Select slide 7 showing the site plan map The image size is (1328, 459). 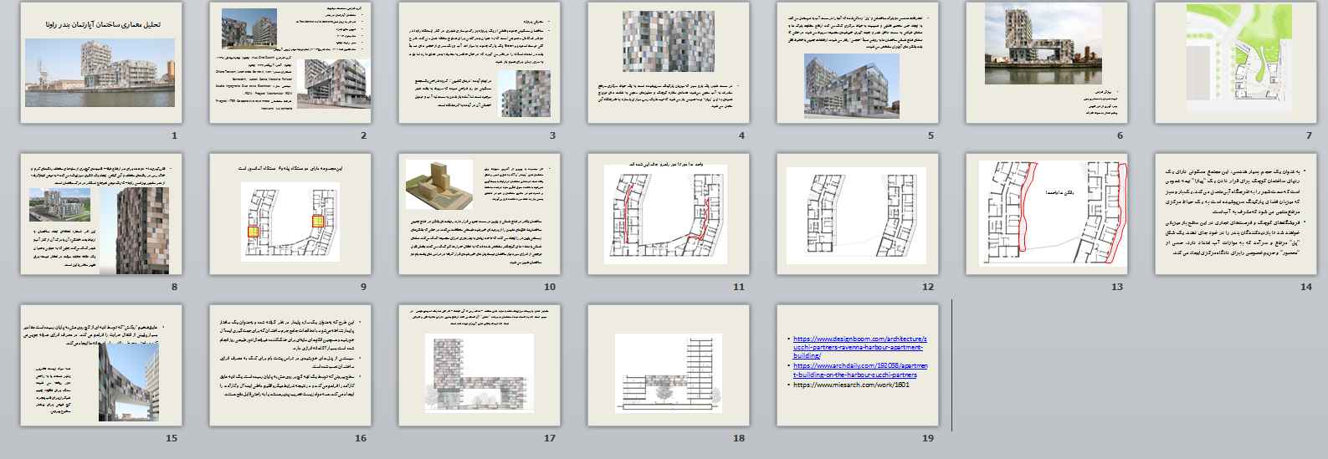tap(1235, 63)
